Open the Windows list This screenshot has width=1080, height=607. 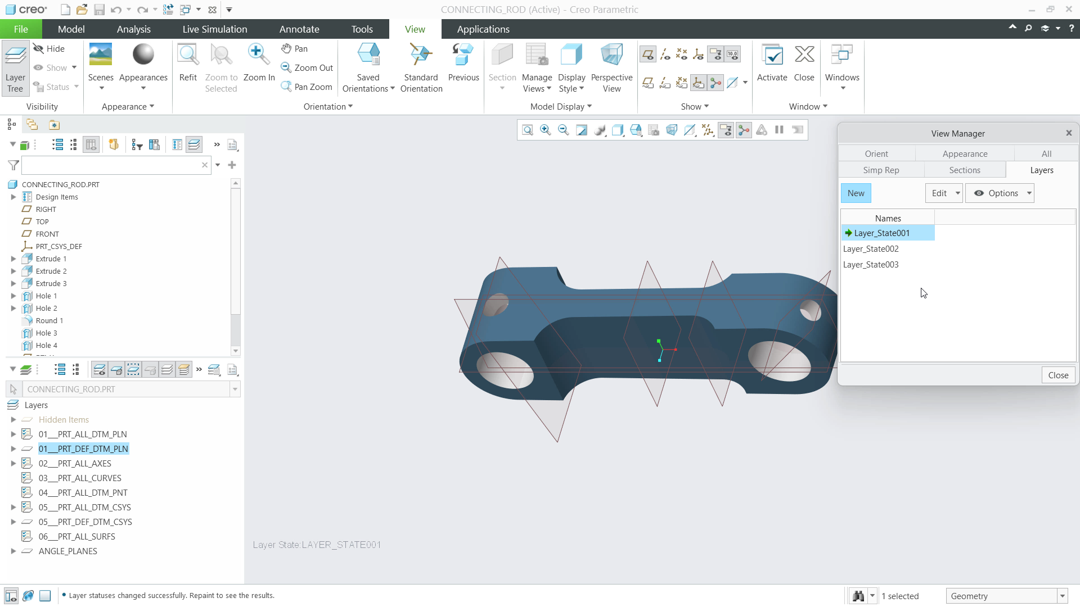point(842,68)
